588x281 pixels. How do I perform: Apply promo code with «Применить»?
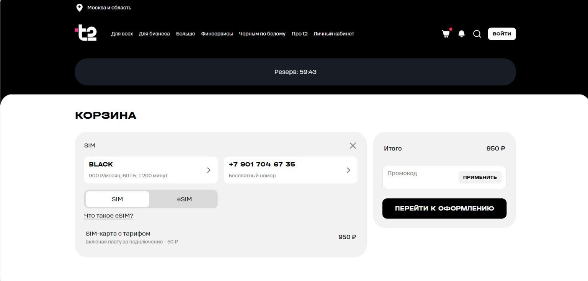tap(480, 177)
